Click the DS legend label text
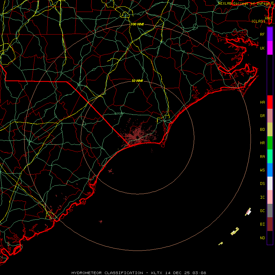The height and width of the screenshot is (275, 275). tap(262, 184)
